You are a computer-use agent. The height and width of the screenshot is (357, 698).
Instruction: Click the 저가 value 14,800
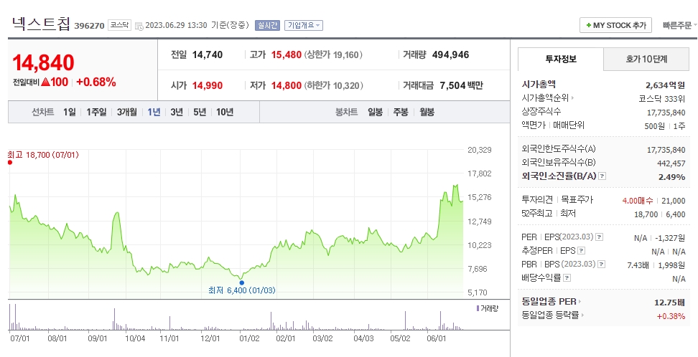[x=287, y=85]
